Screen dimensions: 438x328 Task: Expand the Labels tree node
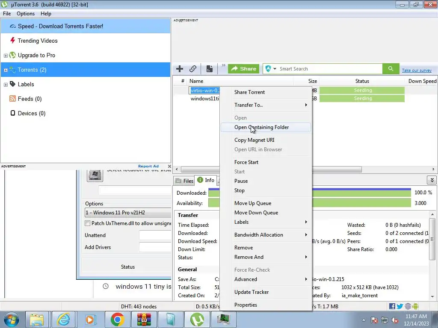[6, 85]
